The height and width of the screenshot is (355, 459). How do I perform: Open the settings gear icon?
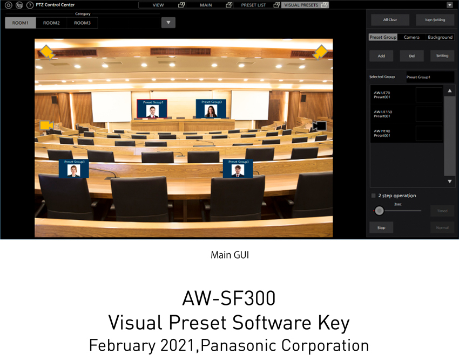(x=9, y=5)
